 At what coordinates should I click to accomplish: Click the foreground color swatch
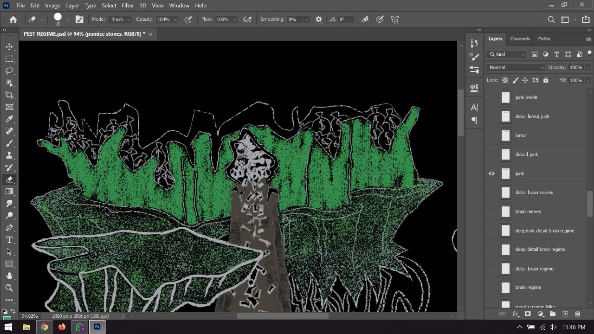(x=6, y=319)
